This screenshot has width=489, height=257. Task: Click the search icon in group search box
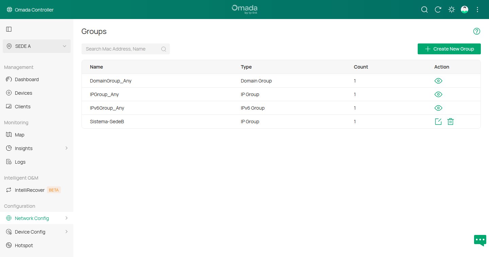pos(164,49)
